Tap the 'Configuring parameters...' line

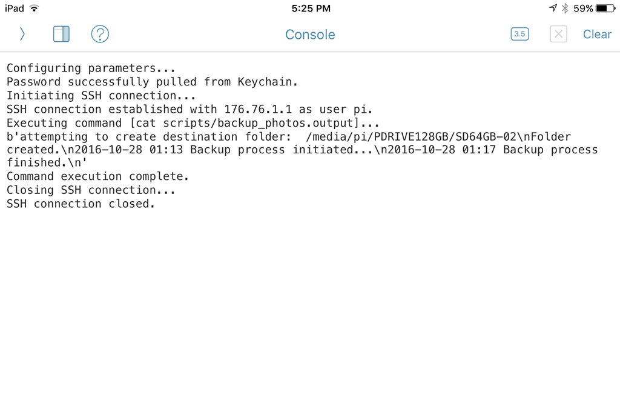pyautogui.click(x=91, y=68)
